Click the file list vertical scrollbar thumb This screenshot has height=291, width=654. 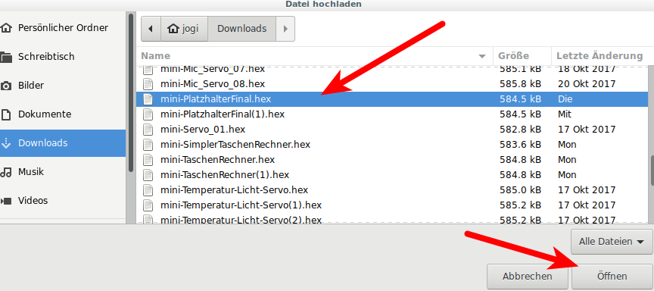click(x=652, y=171)
